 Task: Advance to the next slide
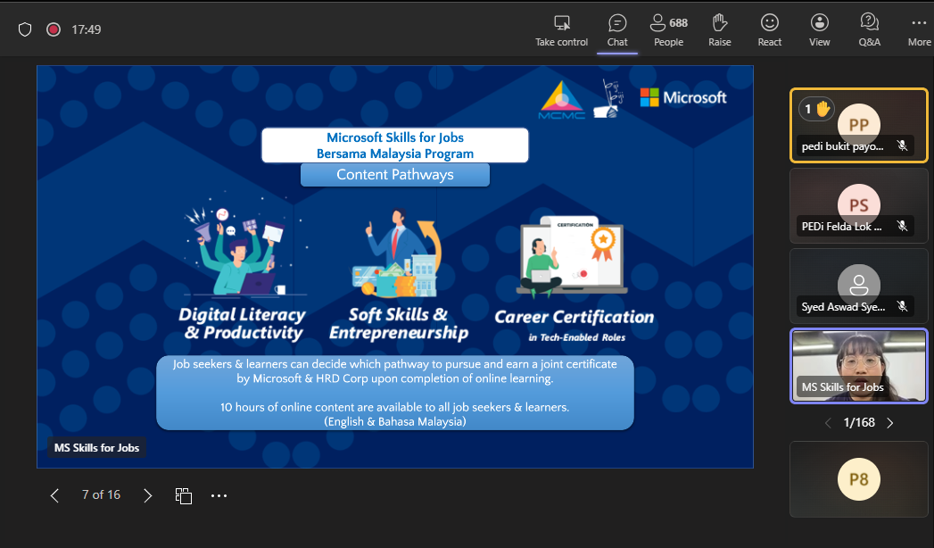click(x=148, y=495)
